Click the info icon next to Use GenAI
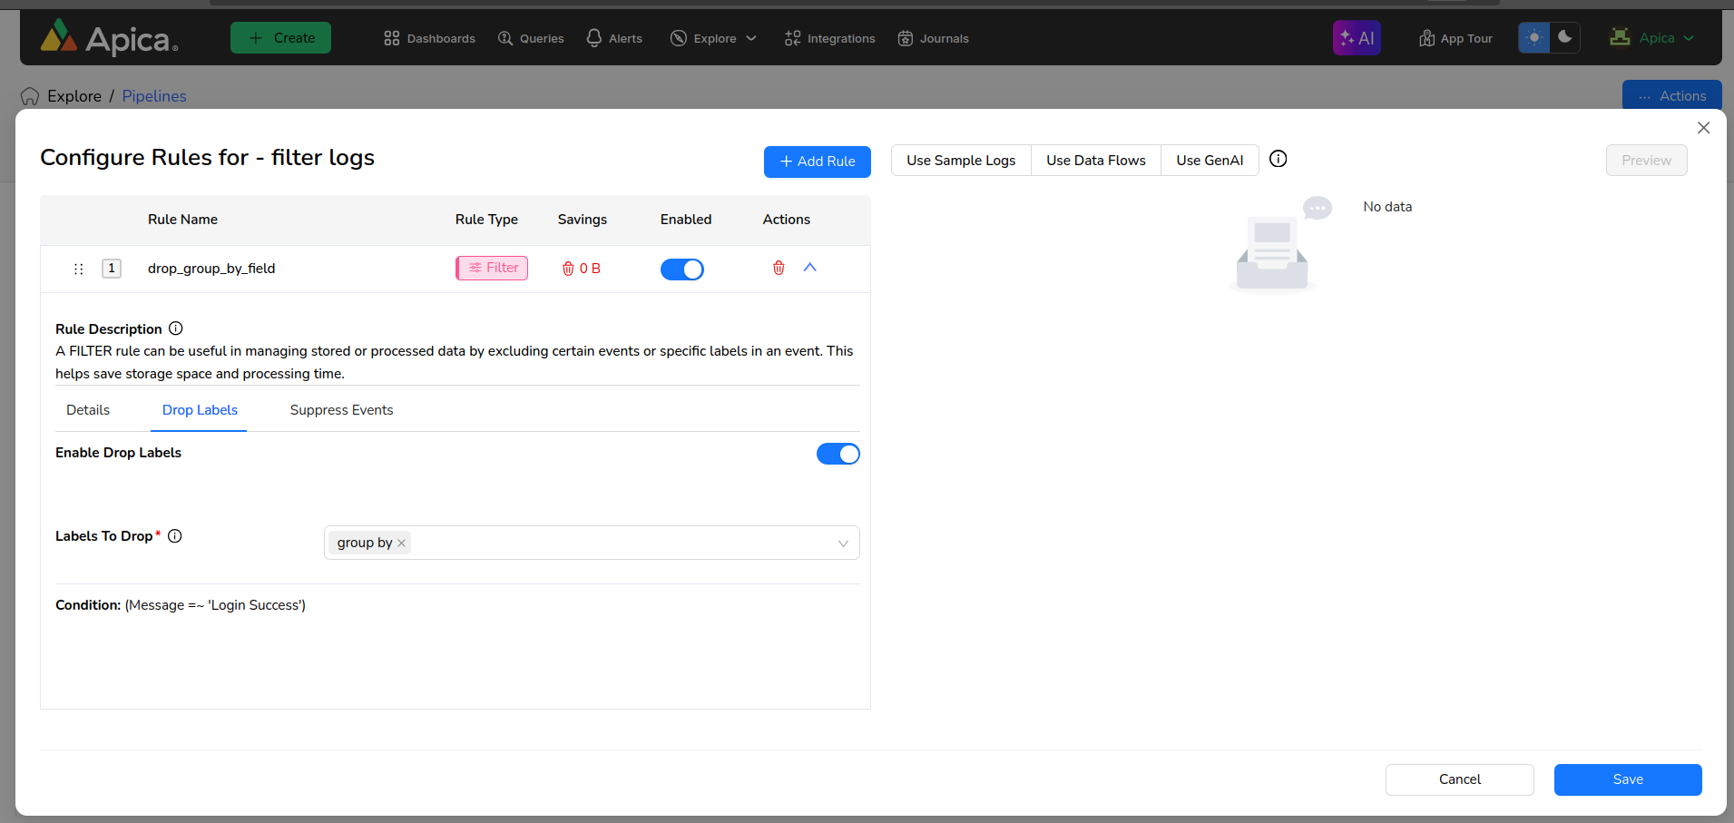The height and width of the screenshot is (823, 1734). 1278,160
